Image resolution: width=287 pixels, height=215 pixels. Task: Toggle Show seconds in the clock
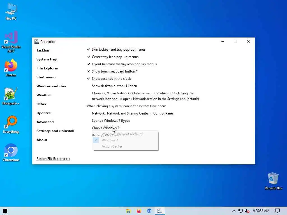tap(109, 79)
